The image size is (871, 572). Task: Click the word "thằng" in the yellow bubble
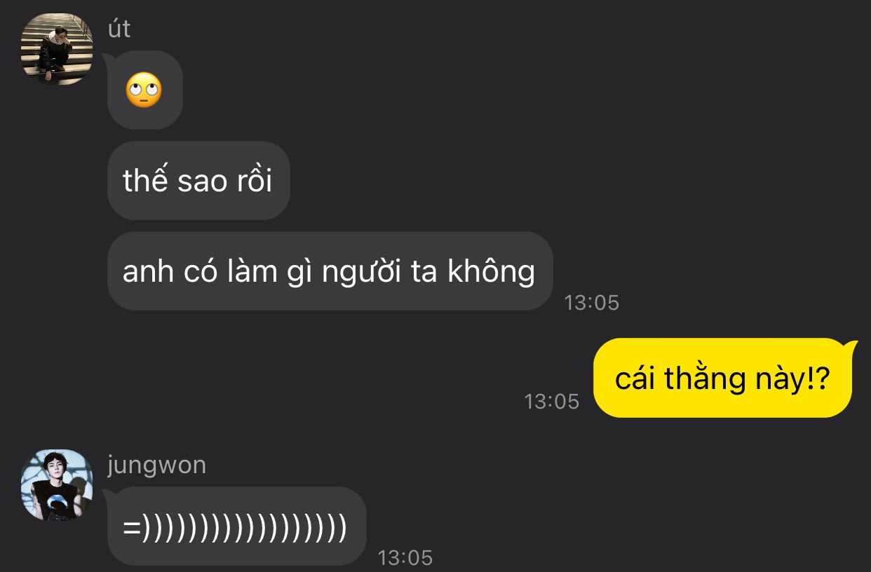pos(705,379)
